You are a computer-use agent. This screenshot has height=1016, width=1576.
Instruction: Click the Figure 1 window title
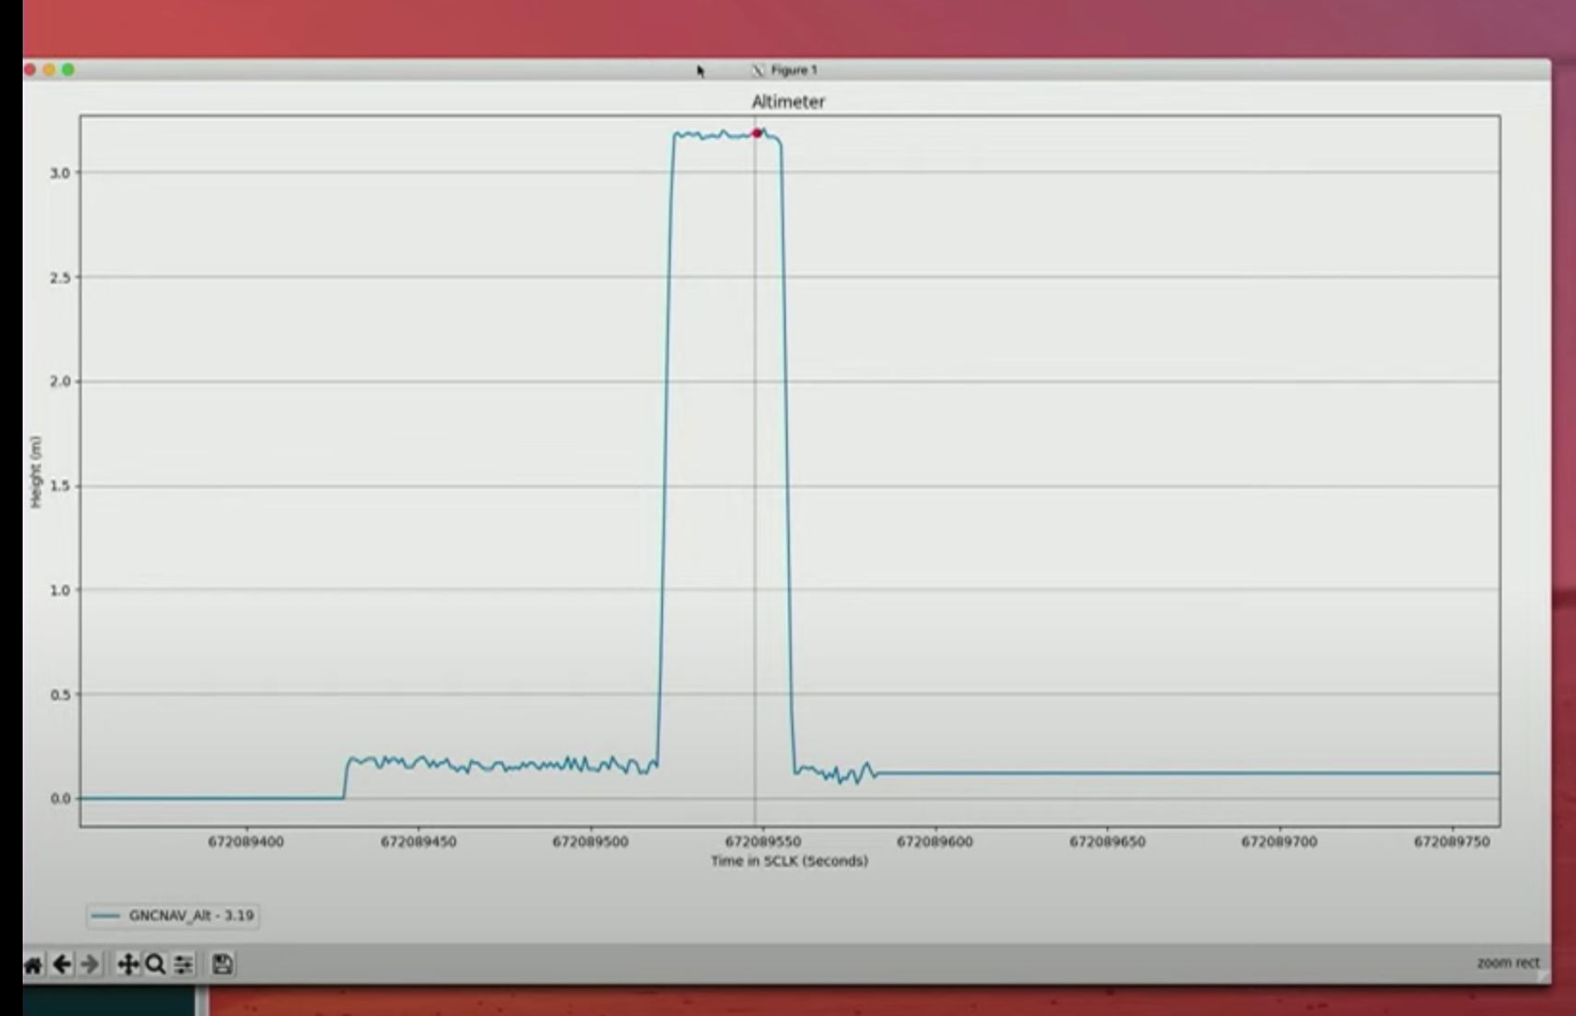(x=793, y=70)
